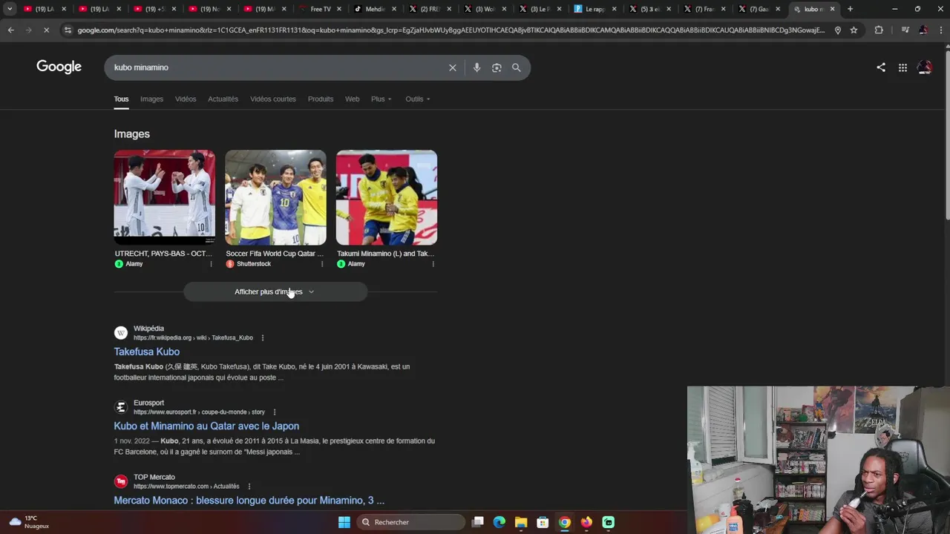This screenshot has width=950, height=534.
Task: Switch to the Web search tab
Action: [352, 99]
